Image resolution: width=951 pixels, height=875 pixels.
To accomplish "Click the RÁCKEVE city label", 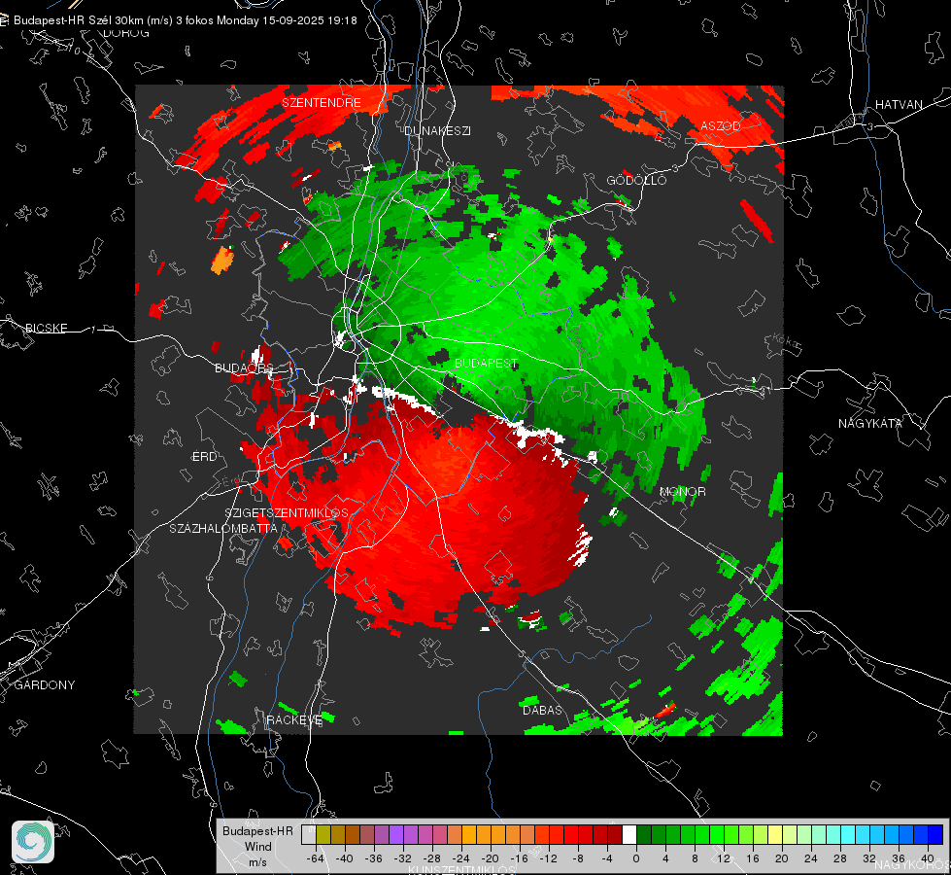I will tap(294, 719).
